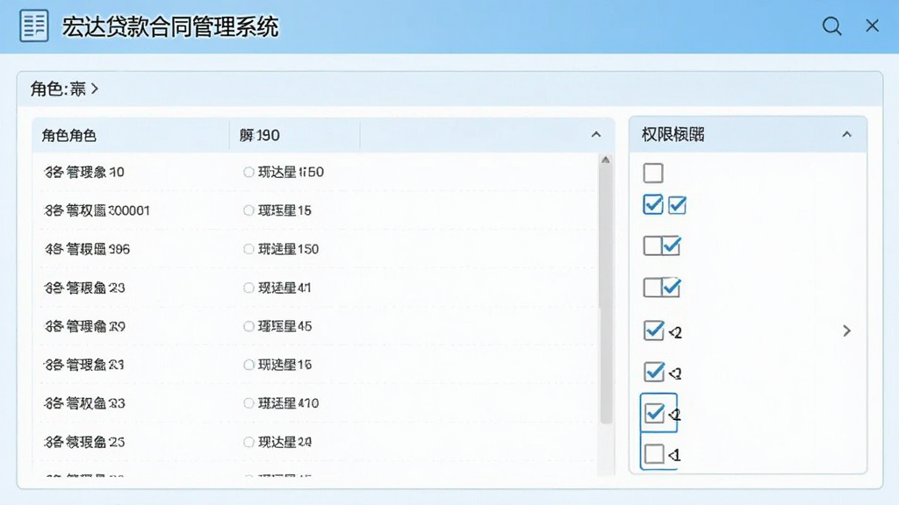899x505 pixels.
Task: Click the vertical scrollbar thumb in role list
Action: click(606, 295)
